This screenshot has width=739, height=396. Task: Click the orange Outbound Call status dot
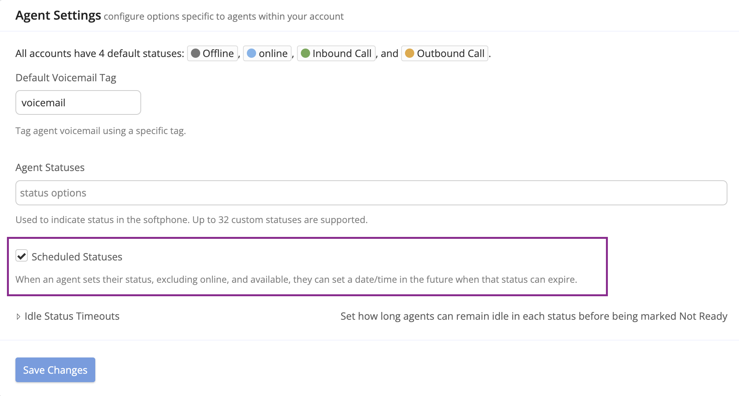410,53
